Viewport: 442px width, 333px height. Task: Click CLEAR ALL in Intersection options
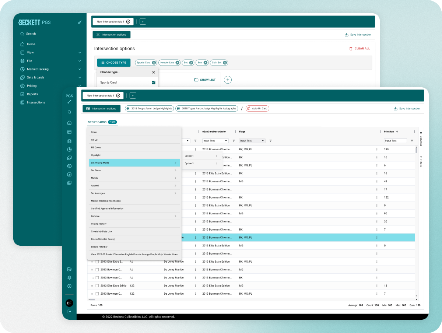(359, 49)
